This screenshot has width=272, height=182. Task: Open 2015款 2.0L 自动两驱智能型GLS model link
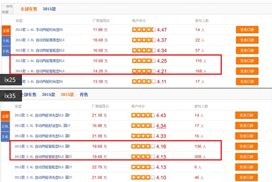[40, 50]
